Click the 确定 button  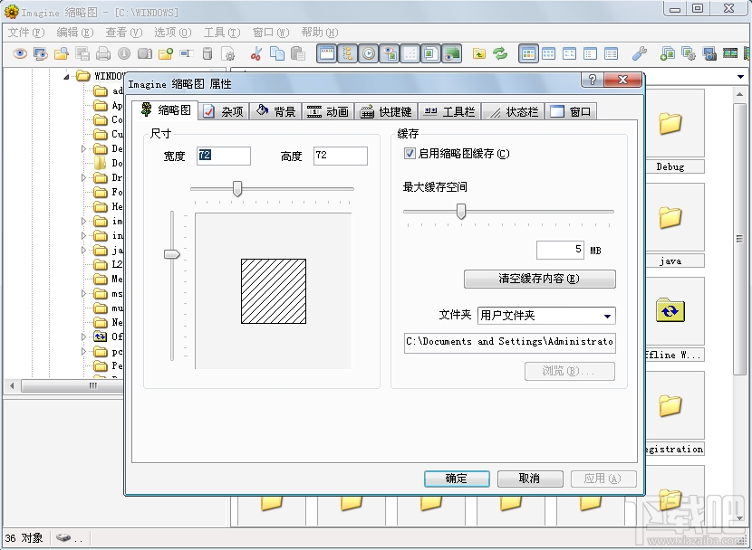(x=457, y=479)
